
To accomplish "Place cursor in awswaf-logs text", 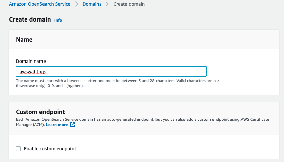I will [x=33, y=72].
